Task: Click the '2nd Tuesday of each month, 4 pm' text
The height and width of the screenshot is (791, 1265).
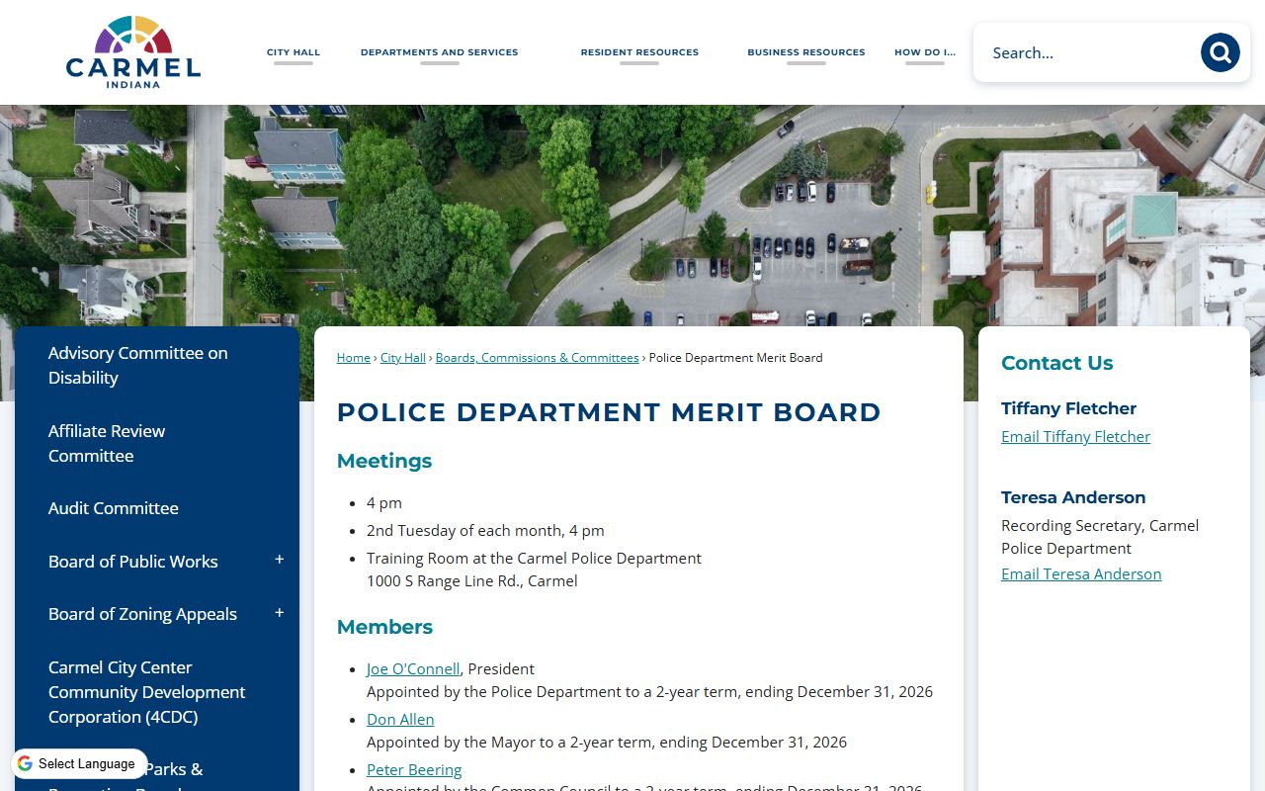Action: tap(485, 530)
